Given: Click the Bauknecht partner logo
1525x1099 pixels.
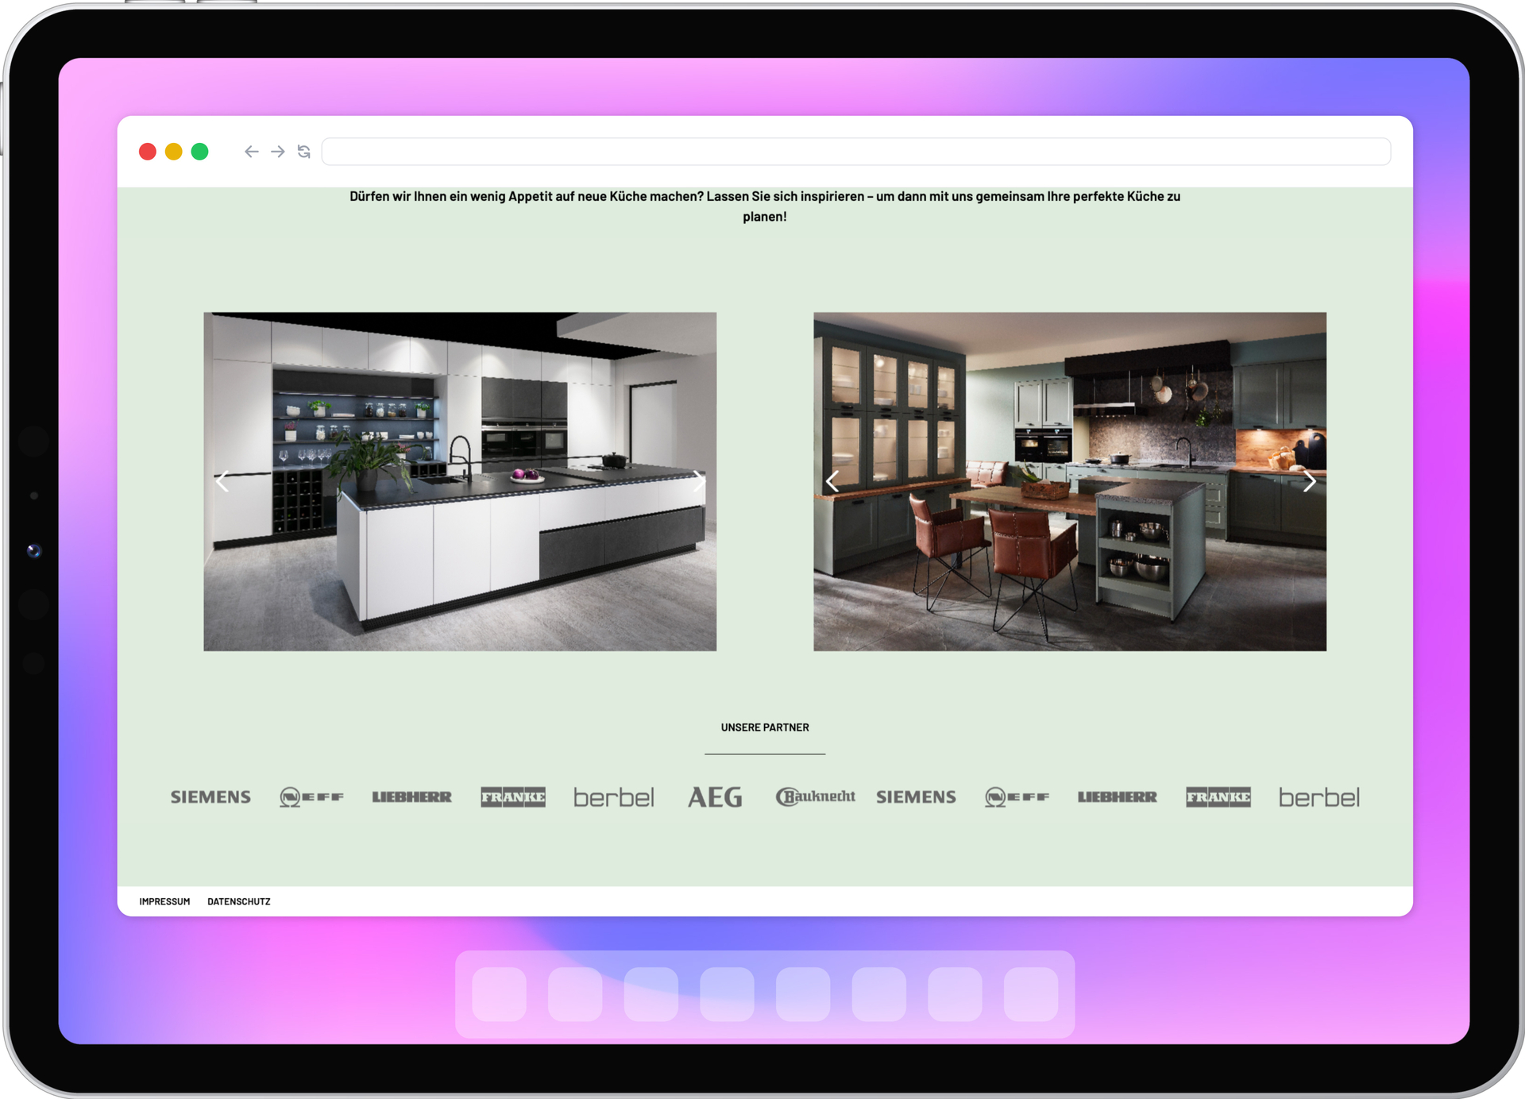Looking at the screenshot, I should pos(816,796).
